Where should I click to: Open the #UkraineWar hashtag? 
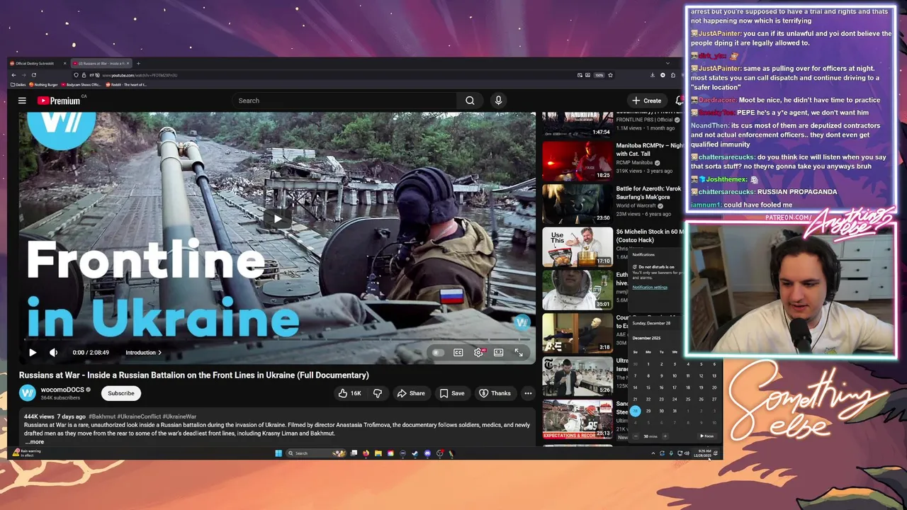coord(179,416)
